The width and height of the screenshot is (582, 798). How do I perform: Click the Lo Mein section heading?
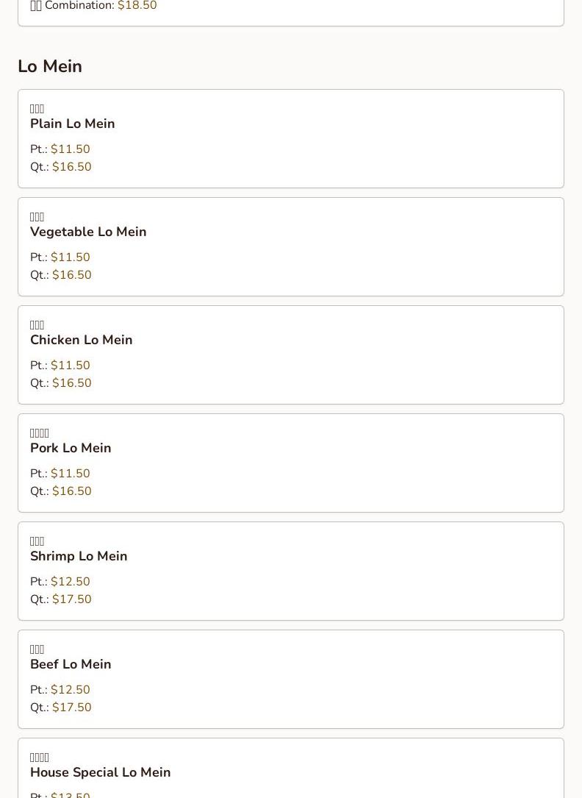pyautogui.click(x=50, y=66)
